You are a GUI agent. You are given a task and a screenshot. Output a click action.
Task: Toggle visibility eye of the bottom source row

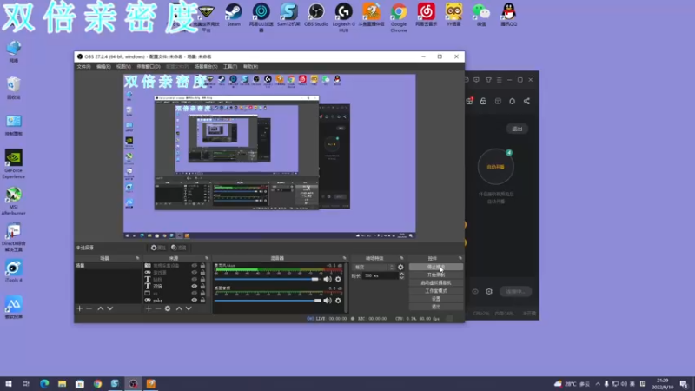(194, 300)
